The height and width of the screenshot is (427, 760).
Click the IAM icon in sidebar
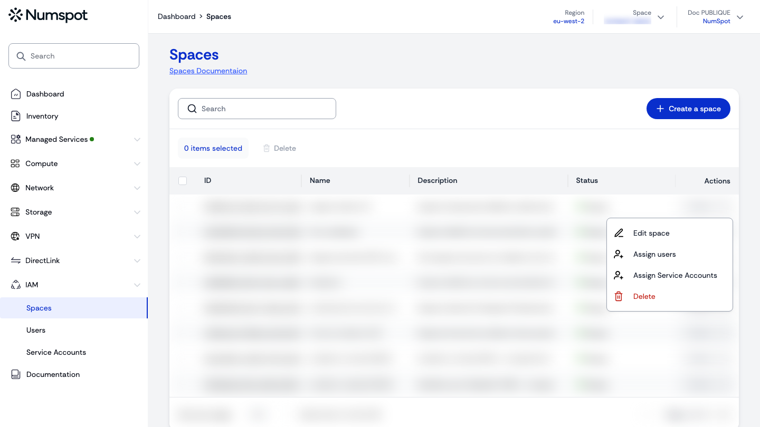point(15,285)
